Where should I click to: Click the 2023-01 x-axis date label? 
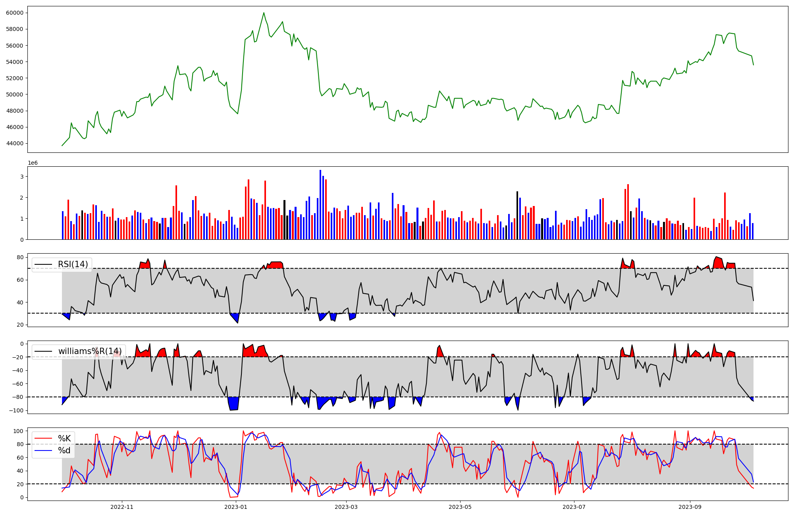pos(236,507)
